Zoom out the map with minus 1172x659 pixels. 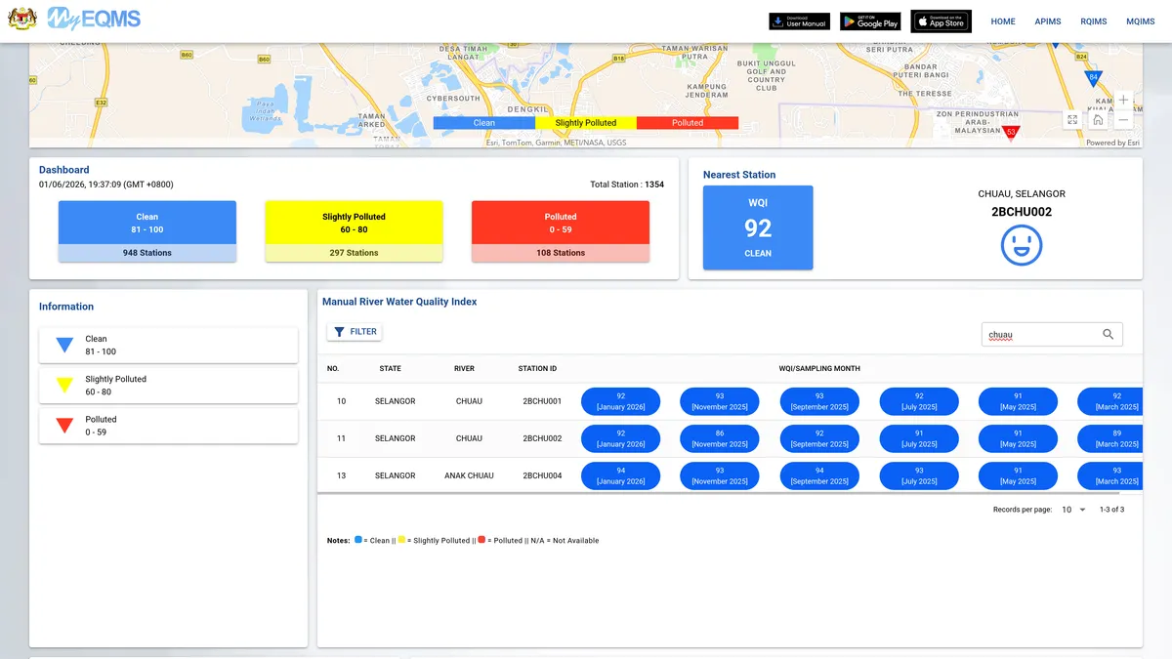click(x=1123, y=119)
